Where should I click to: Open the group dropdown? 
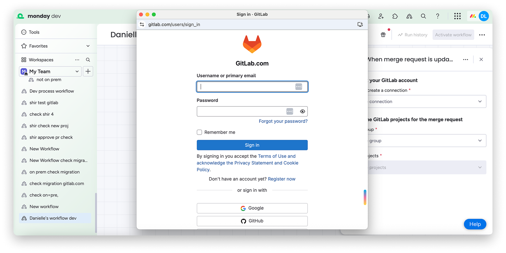[427, 141]
